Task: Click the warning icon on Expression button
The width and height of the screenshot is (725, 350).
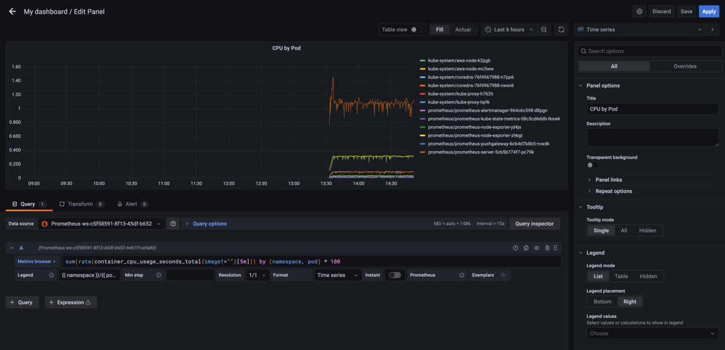Action: tap(88, 302)
